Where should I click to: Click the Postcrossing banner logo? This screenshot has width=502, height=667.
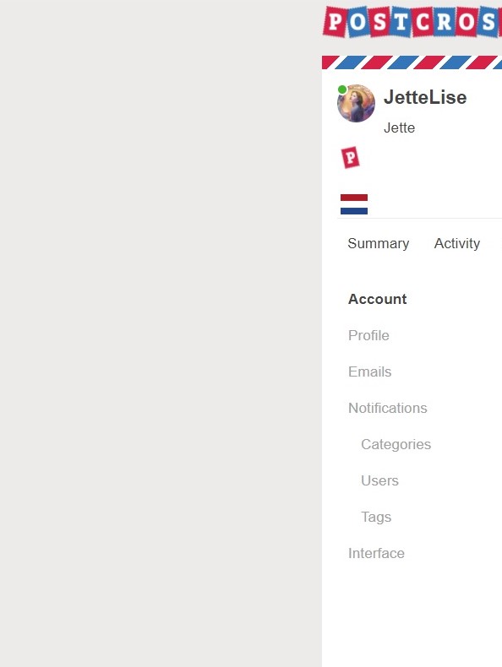tap(412, 21)
